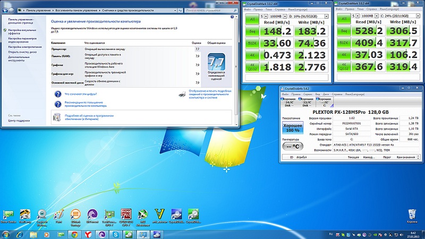Switch to BitTorrent in the taskbar
Image resolution: width=425 pixels, height=239 pixels.
coord(102,234)
